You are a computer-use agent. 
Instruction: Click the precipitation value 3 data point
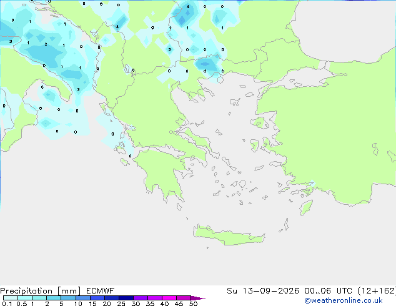coord(169,49)
